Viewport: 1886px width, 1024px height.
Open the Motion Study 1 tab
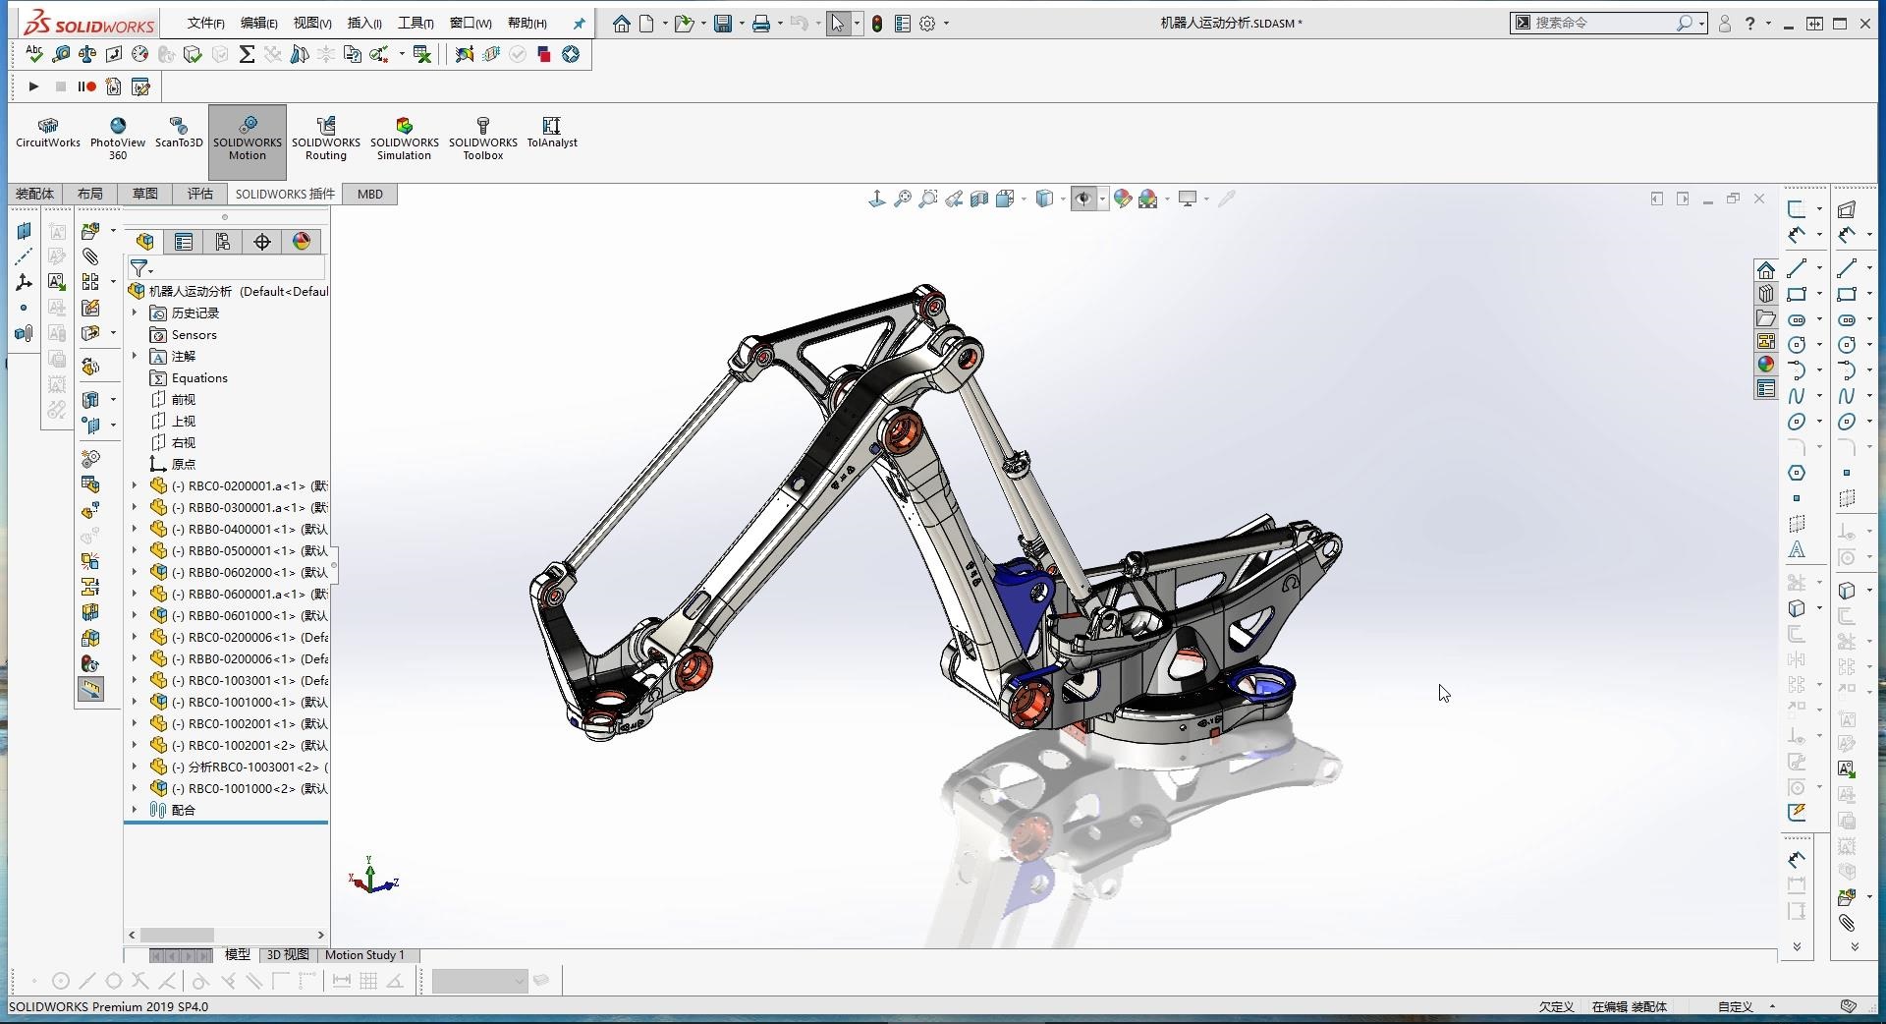(x=364, y=954)
